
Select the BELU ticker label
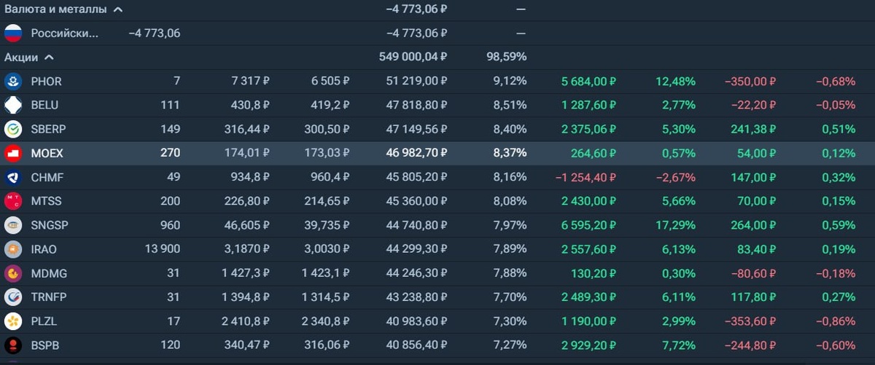(x=45, y=106)
